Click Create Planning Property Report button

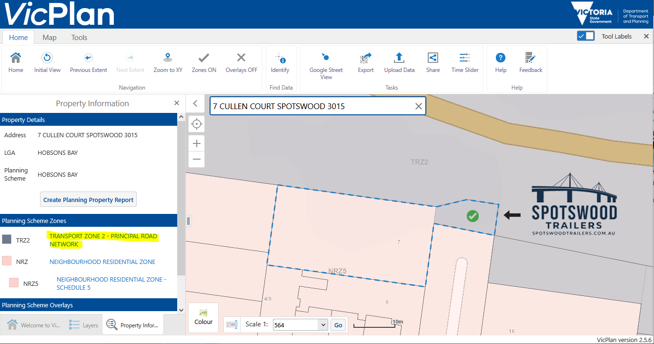(88, 200)
